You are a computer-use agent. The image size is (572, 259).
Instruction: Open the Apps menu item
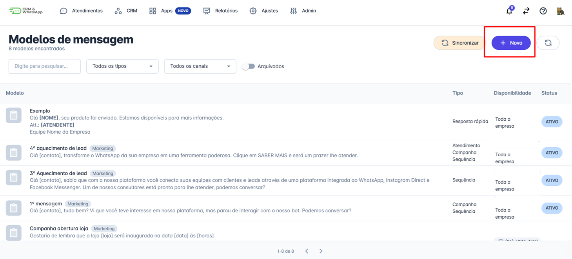click(166, 11)
